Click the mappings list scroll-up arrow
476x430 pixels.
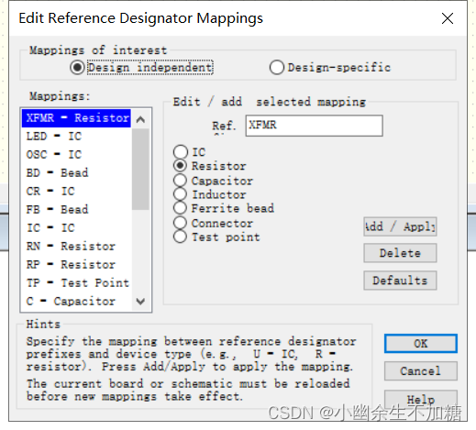pyautogui.click(x=140, y=119)
